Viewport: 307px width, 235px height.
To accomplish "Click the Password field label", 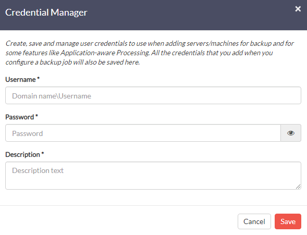I will [x=20, y=117].
